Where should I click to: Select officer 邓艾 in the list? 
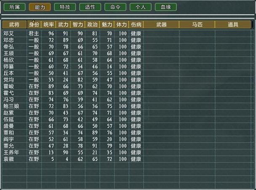pos(8,33)
